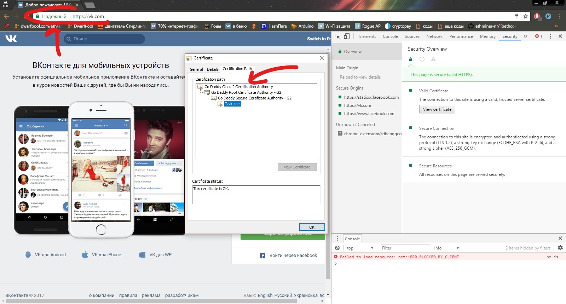Open the HashFlare bookmark

[274, 26]
